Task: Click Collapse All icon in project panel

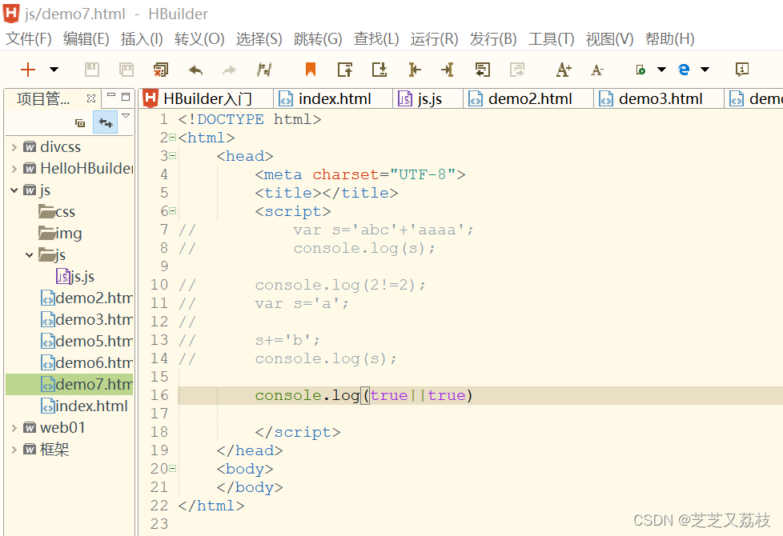Action: [80, 122]
